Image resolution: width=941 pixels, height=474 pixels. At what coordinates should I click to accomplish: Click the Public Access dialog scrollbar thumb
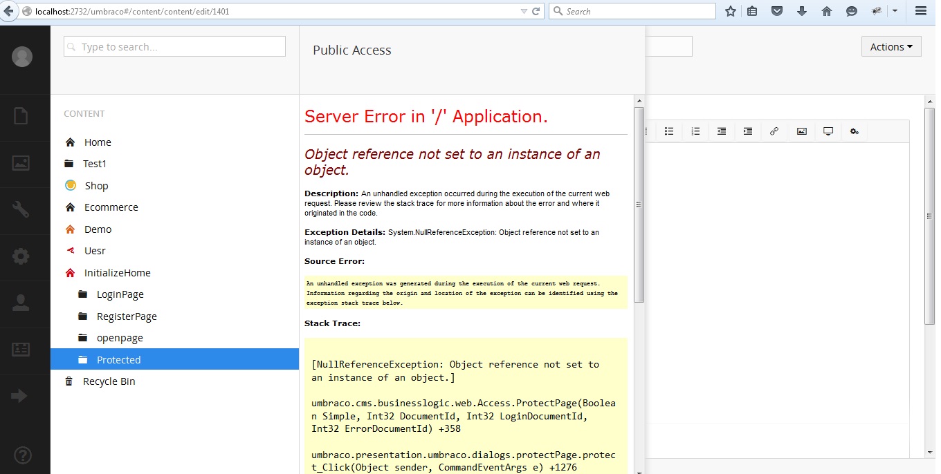pos(639,205)
